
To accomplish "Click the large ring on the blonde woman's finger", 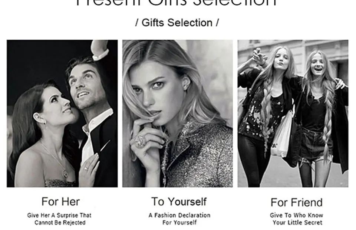I will click(140, 141).
